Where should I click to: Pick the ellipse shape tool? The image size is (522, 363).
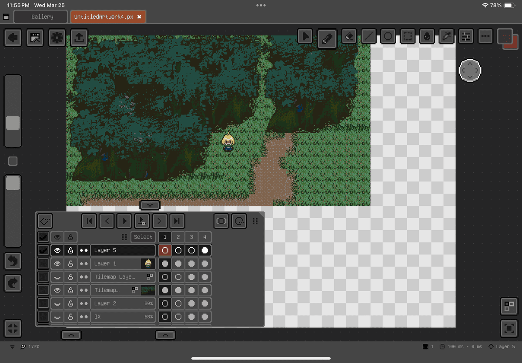point(388,37)
